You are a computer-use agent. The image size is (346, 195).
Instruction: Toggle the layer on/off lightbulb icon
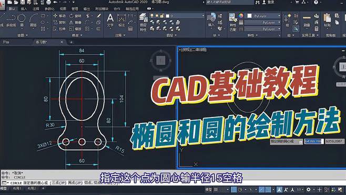coord(152,16)
